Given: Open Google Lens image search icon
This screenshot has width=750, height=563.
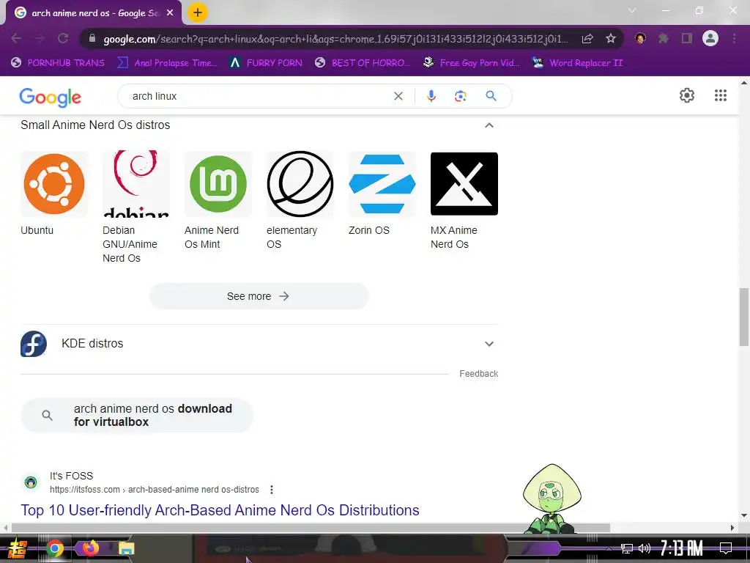Looking at the screenshot, I should pyautogui.click(x=460, y=96).
